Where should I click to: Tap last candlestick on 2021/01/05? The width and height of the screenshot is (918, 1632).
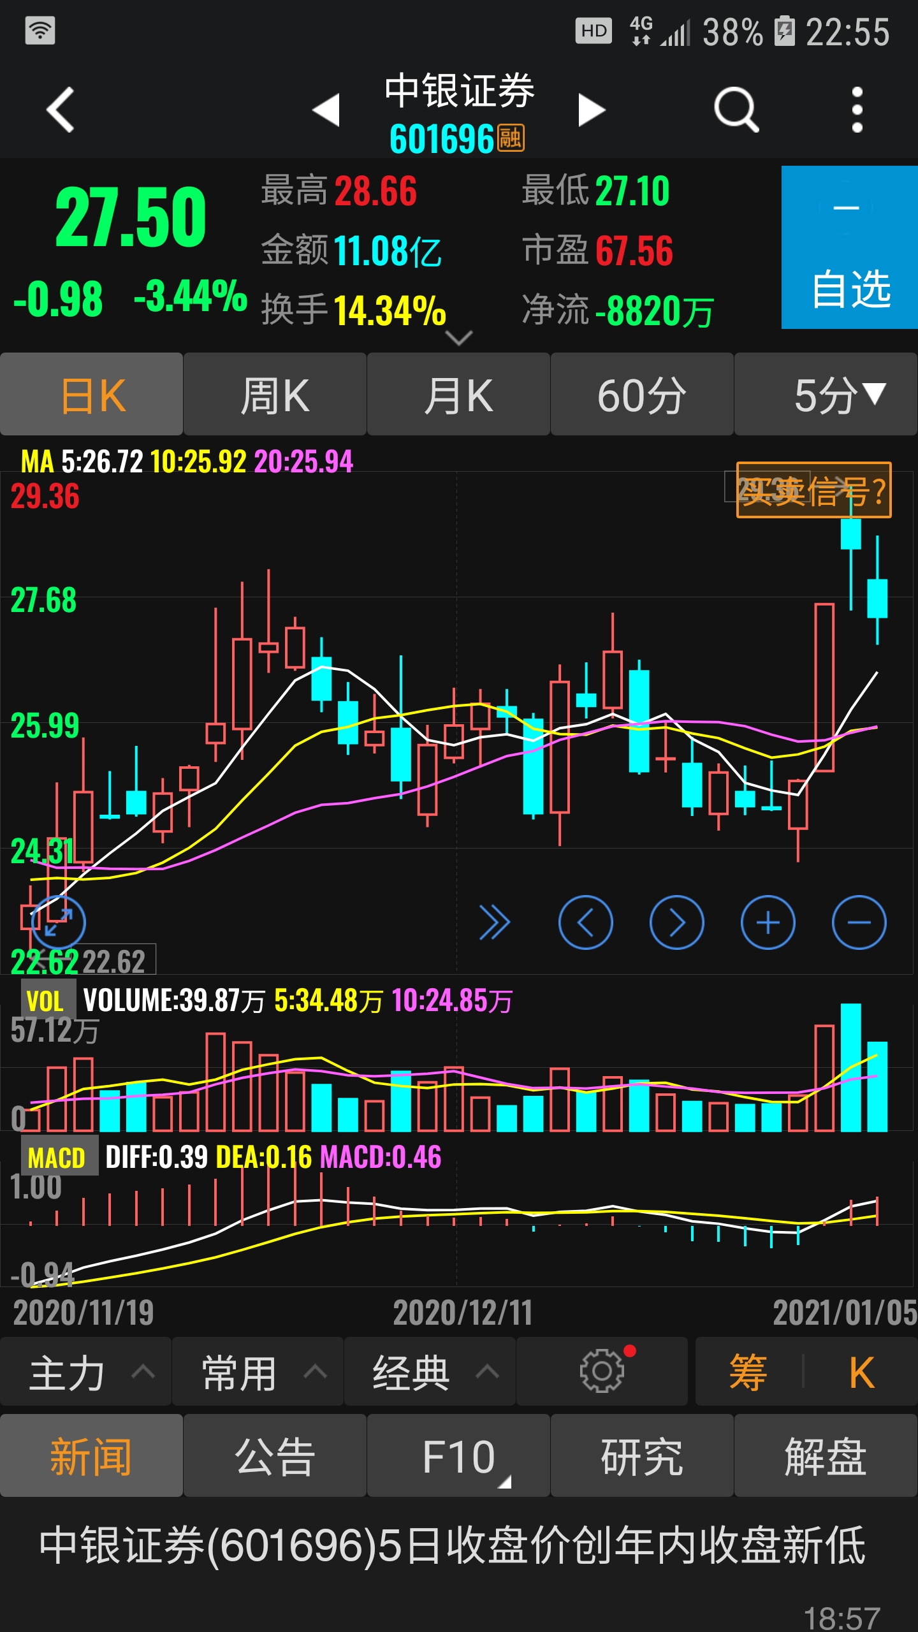(877, 598)
